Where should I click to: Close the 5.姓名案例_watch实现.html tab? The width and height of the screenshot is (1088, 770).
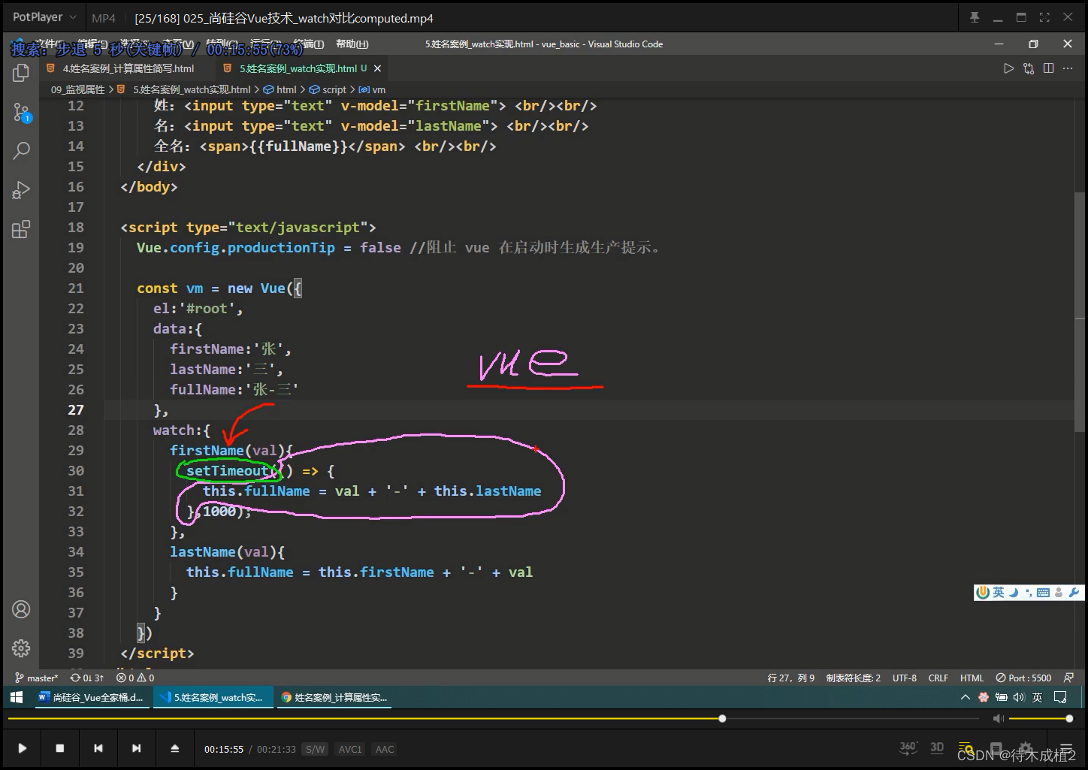pos(377,68)
